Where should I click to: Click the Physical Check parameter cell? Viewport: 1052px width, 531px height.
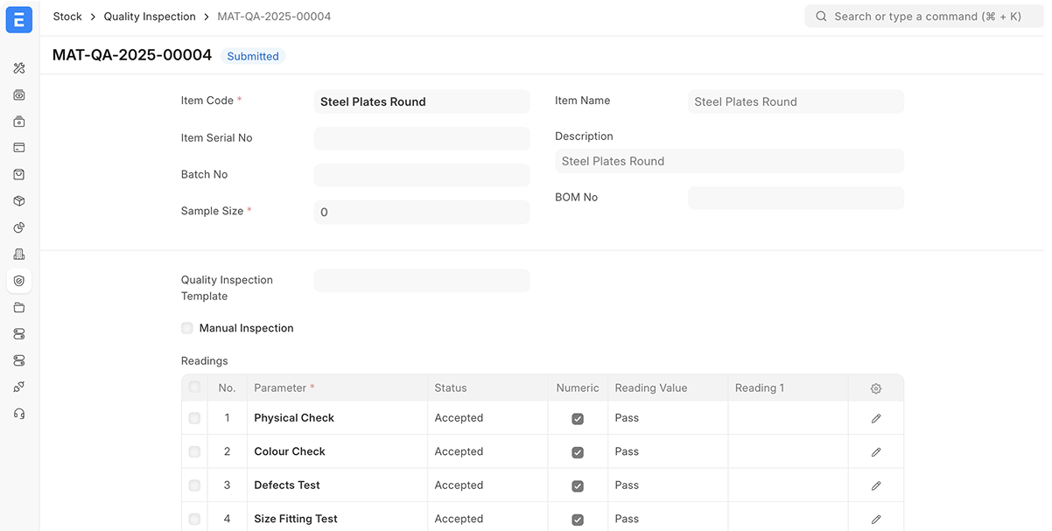pyautogui.click(x=337, y=418)
